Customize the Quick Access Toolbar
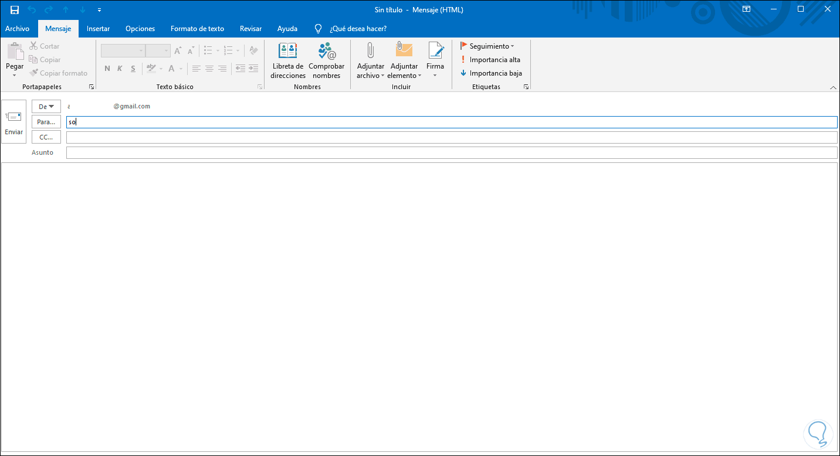 [x=99, y=10]
